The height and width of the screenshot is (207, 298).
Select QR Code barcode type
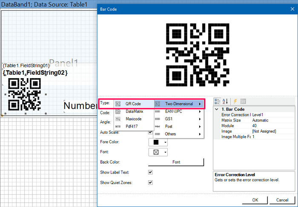coord(133,104)
